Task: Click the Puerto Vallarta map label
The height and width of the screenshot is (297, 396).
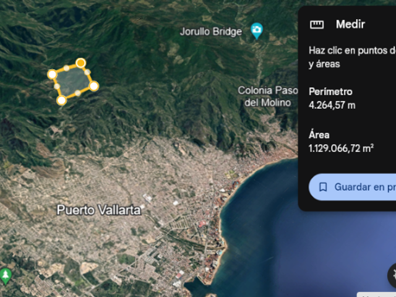Action: (x=99, y=210)
